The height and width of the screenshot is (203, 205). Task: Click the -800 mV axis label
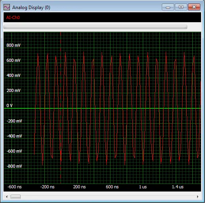click(x=14, y=166)
